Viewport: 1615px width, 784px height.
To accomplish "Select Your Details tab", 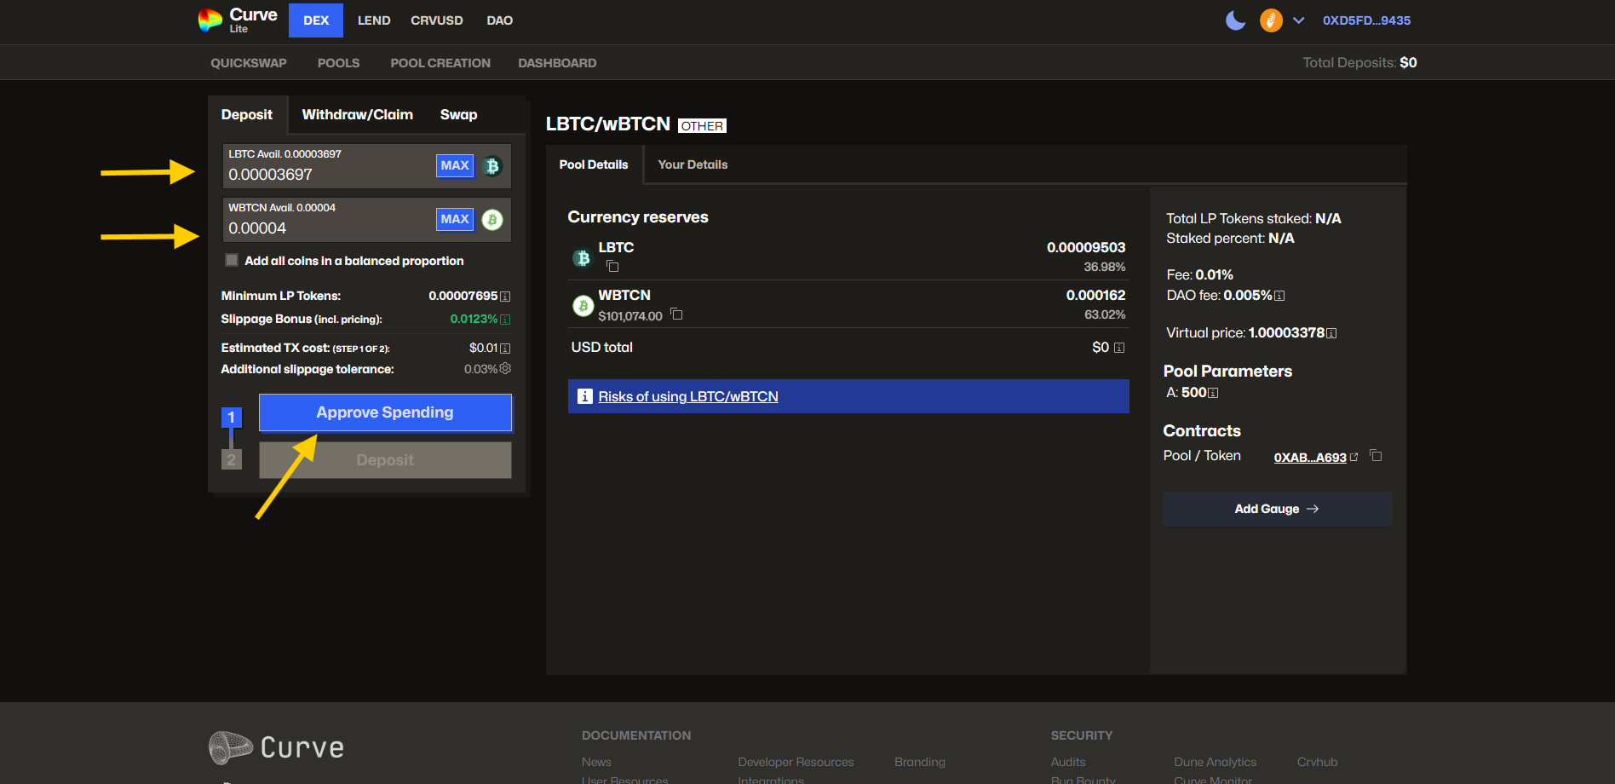I will pos(693,164).
